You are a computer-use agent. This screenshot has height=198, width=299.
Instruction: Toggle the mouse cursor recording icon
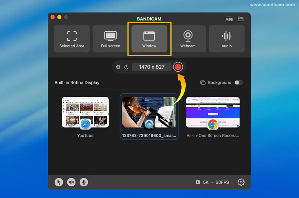point(59,182)
